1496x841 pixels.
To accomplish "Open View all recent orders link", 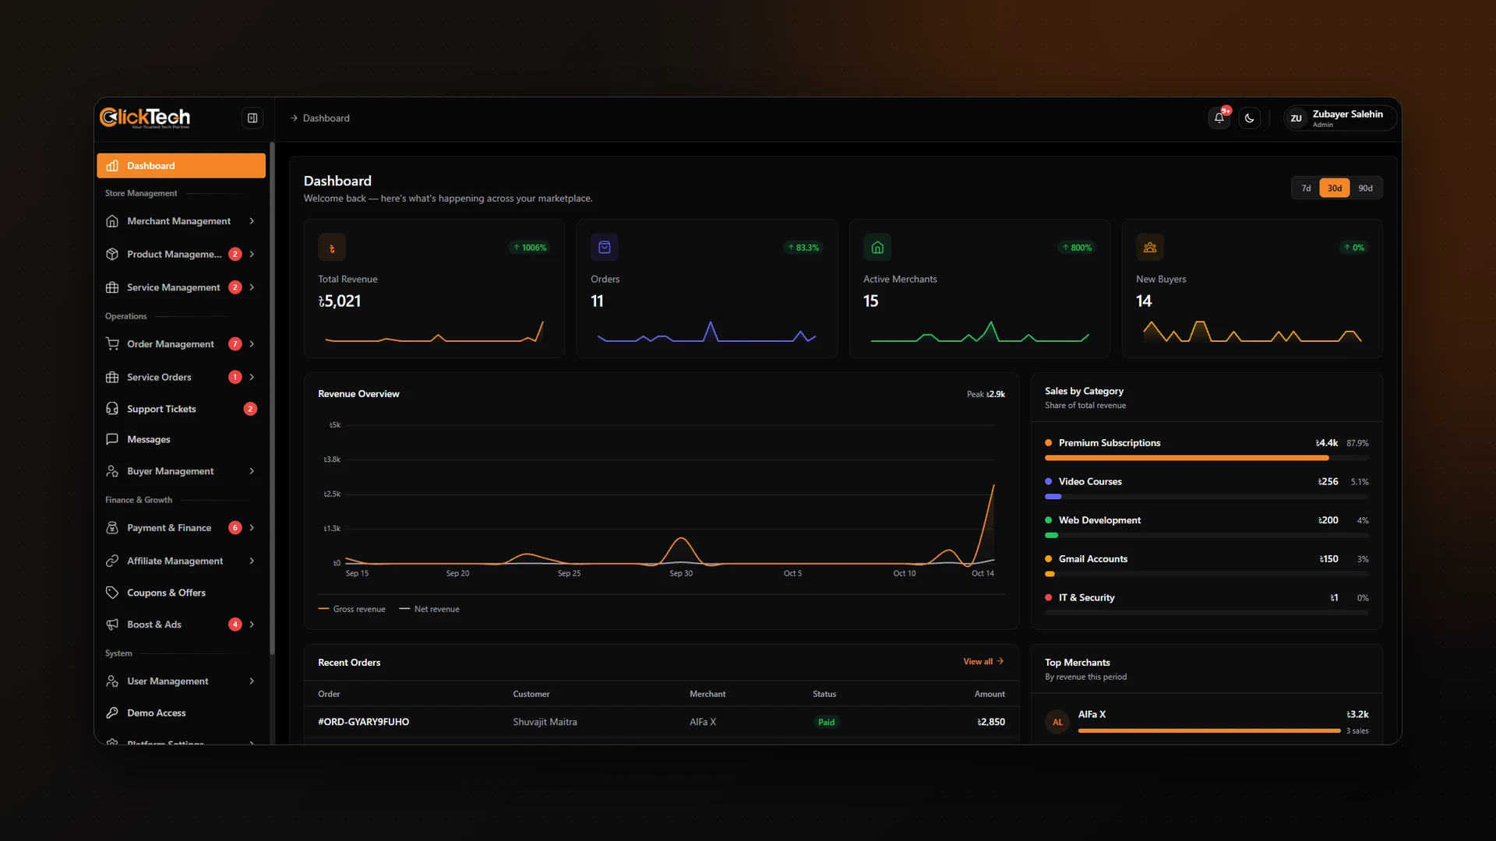I will coord(983,662).
